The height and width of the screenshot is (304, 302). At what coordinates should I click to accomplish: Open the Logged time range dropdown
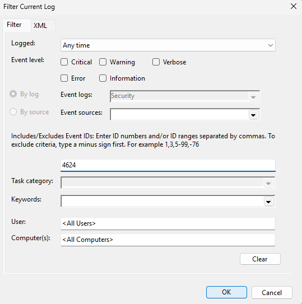pyautogui.click(x=168, y=45)
